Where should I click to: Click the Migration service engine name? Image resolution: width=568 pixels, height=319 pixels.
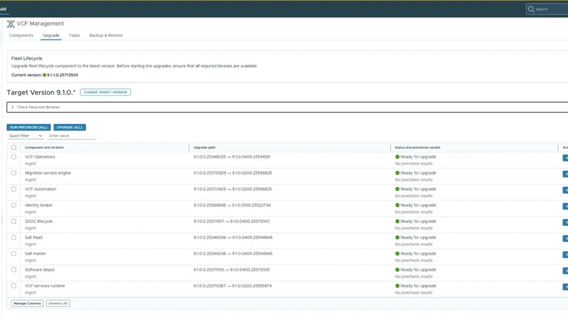point(48,173)
